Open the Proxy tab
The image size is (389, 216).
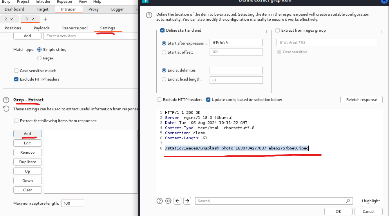click(94, 9)
